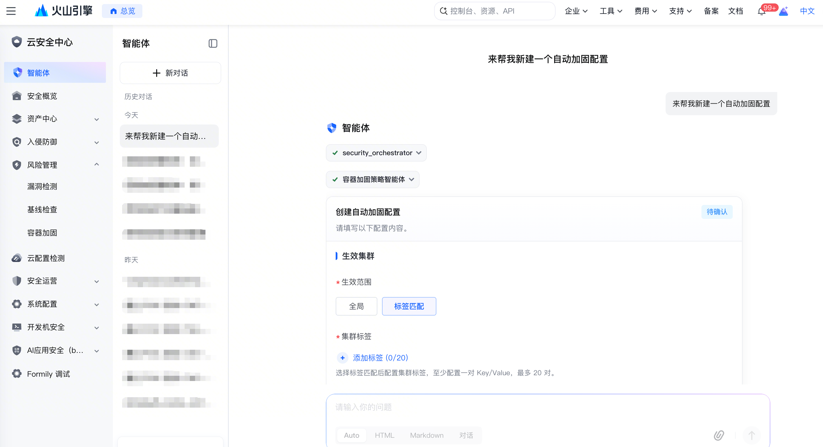Select the 全局 scope option
The image size is (823, 447).
(x=356, y=306)
